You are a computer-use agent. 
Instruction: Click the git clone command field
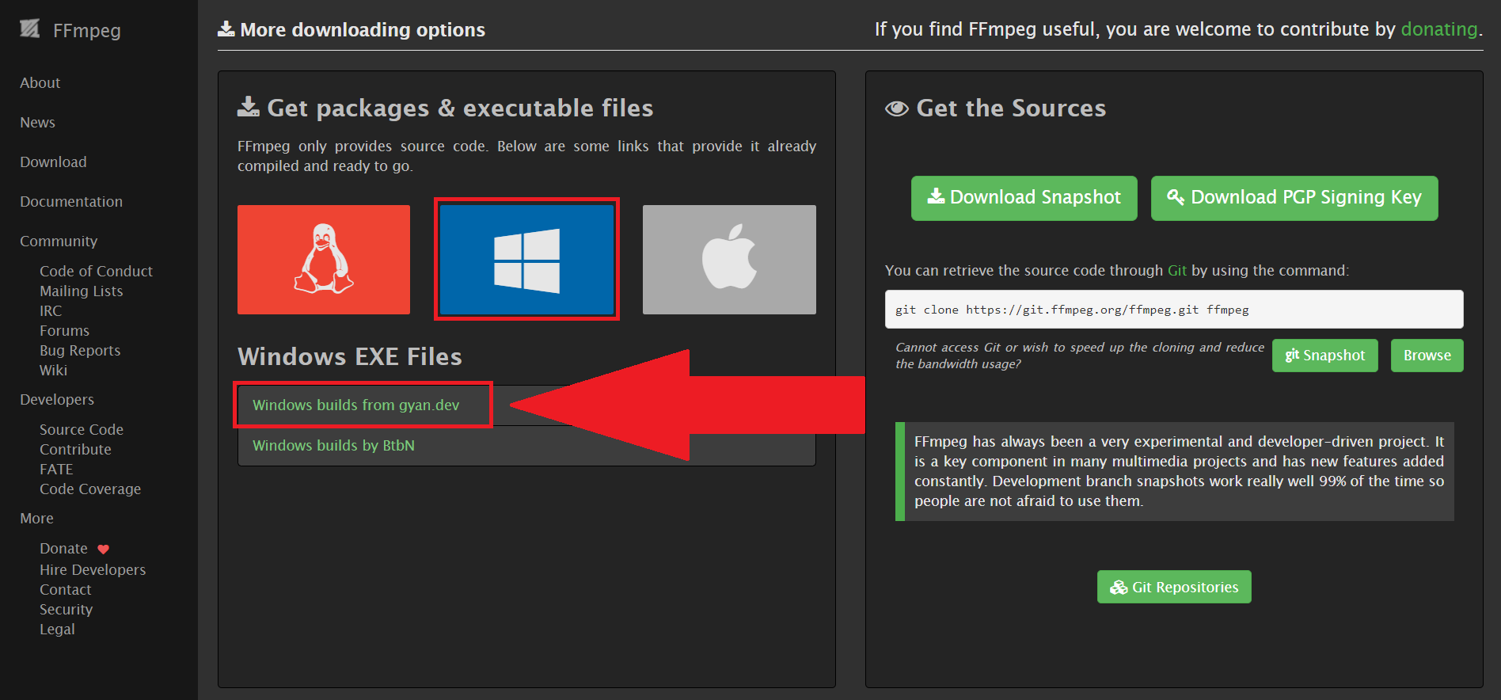pyautogui.click(x=1174, y=310)
